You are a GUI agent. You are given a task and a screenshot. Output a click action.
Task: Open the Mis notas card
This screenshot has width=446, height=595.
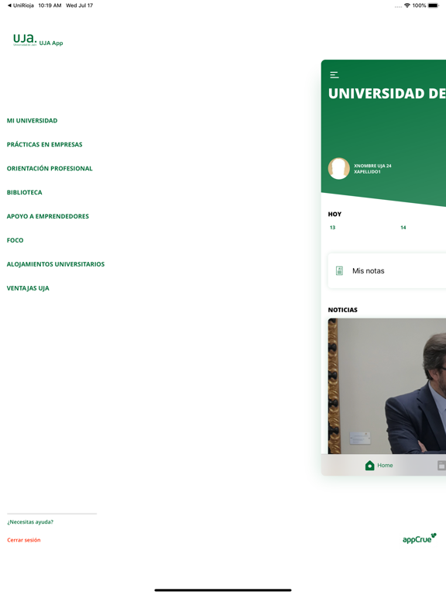point(387,271)
